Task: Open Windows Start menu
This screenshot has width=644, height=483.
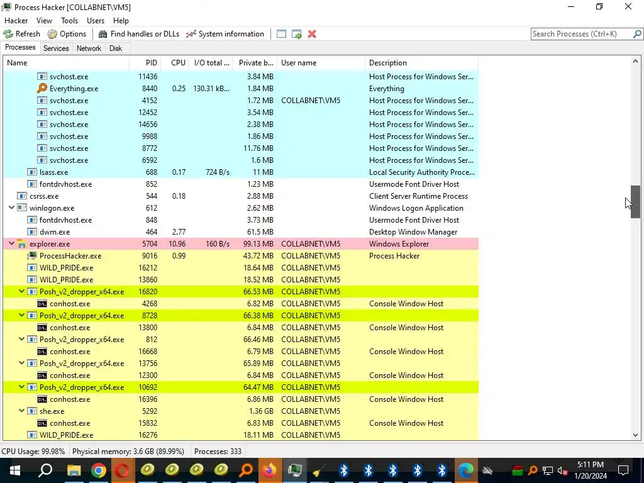Action: [x=15, y=470]
